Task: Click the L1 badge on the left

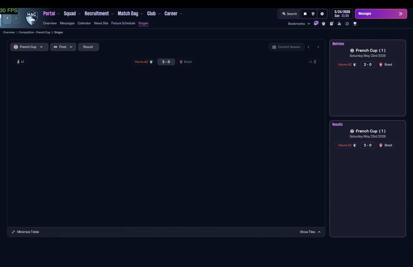Action: click(20, 62)
